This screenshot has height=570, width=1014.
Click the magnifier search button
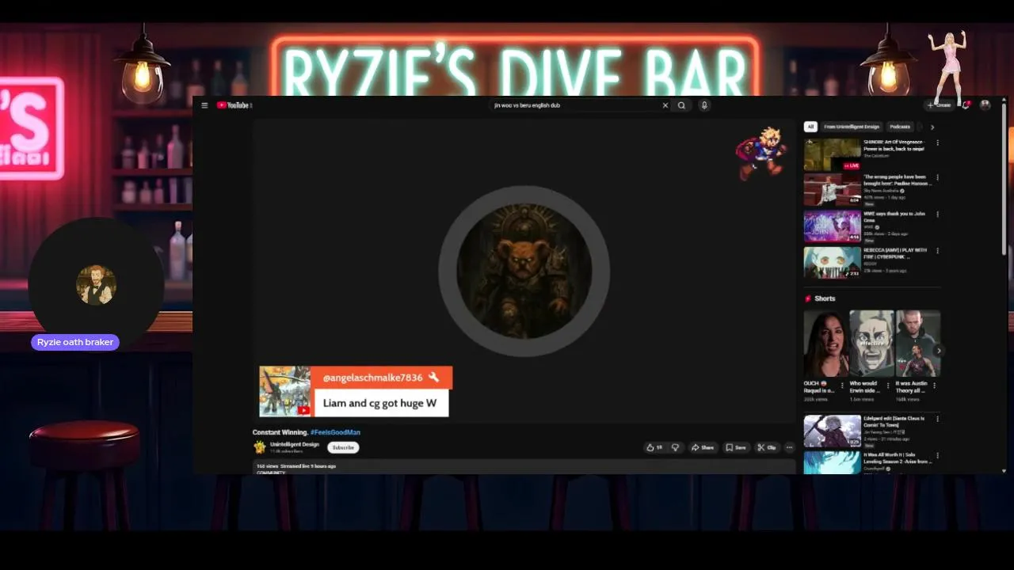pyautogui.click(x=681, y=105)
